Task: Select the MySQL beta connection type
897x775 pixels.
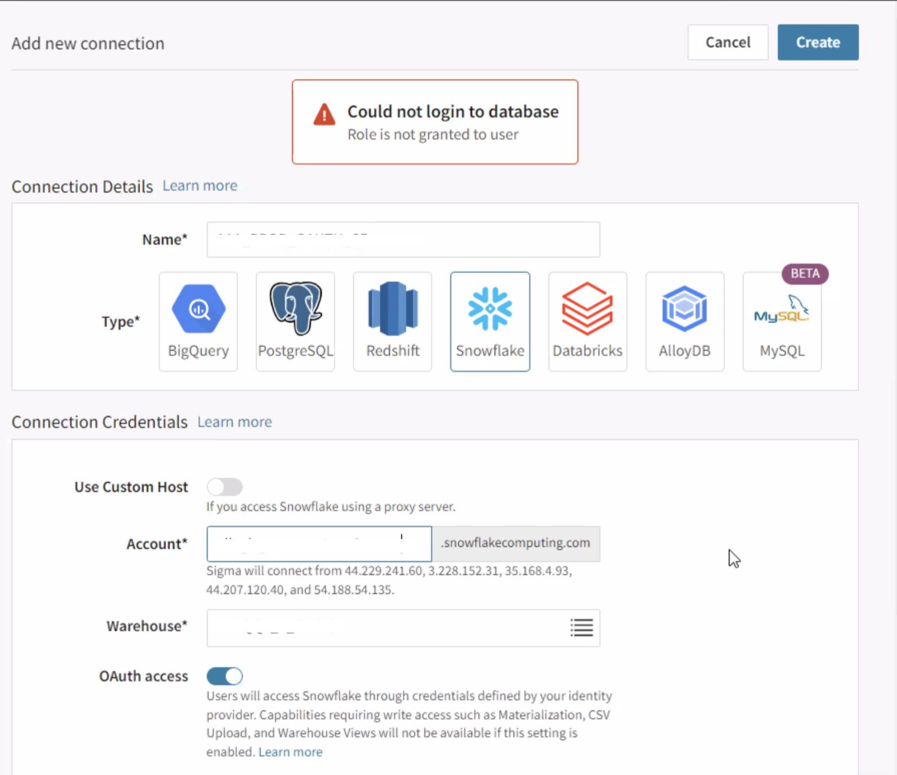Action: pyautogui.click(x=782, y=321)
